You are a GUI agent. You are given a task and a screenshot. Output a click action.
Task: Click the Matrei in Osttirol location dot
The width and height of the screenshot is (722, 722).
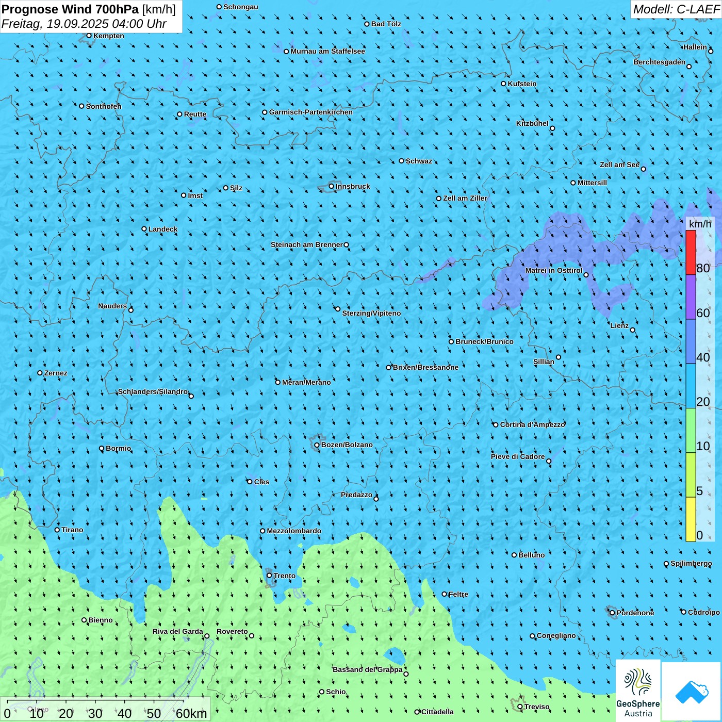click(x=586, y=275)
